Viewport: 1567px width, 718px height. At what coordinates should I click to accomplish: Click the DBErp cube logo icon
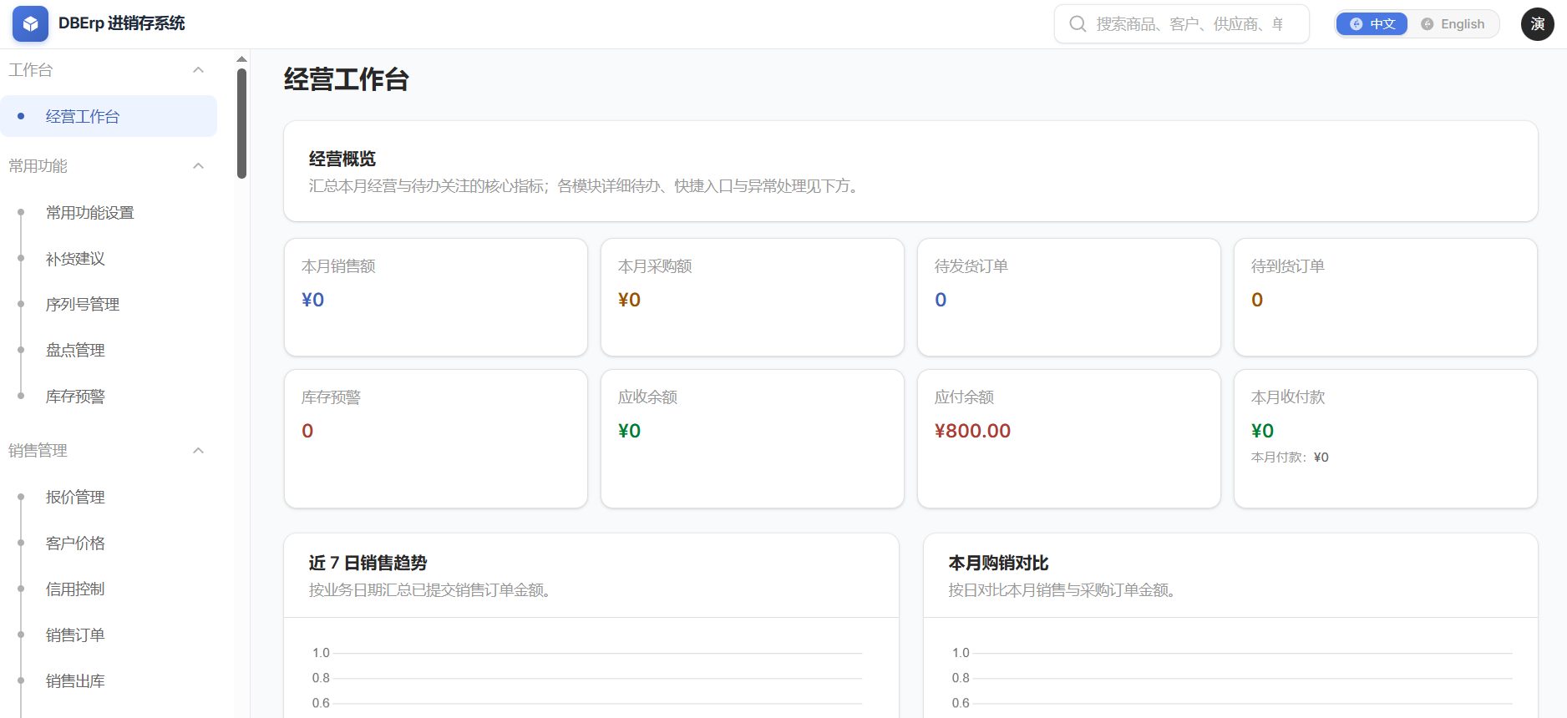30,24
